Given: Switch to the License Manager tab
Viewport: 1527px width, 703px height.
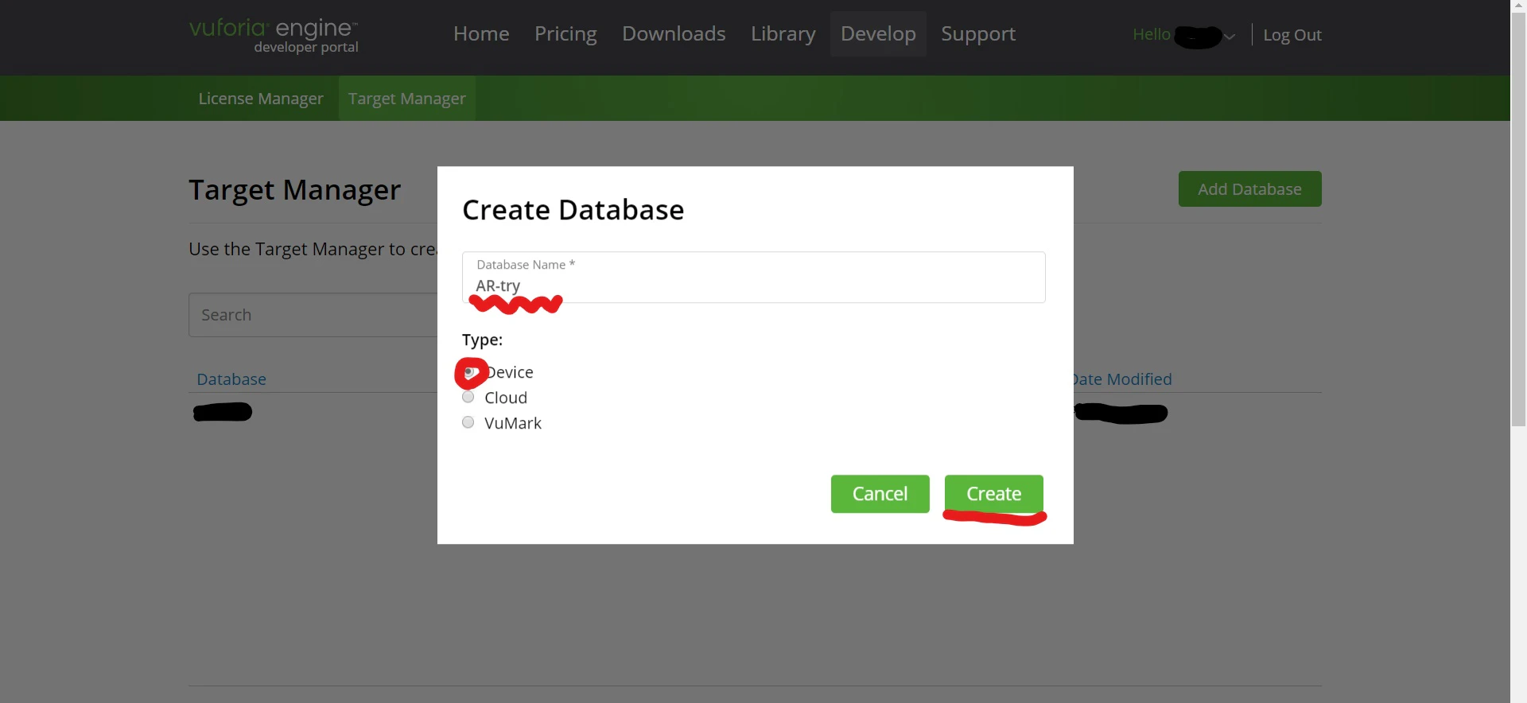Looking at the screenshot, I should 261,99.
